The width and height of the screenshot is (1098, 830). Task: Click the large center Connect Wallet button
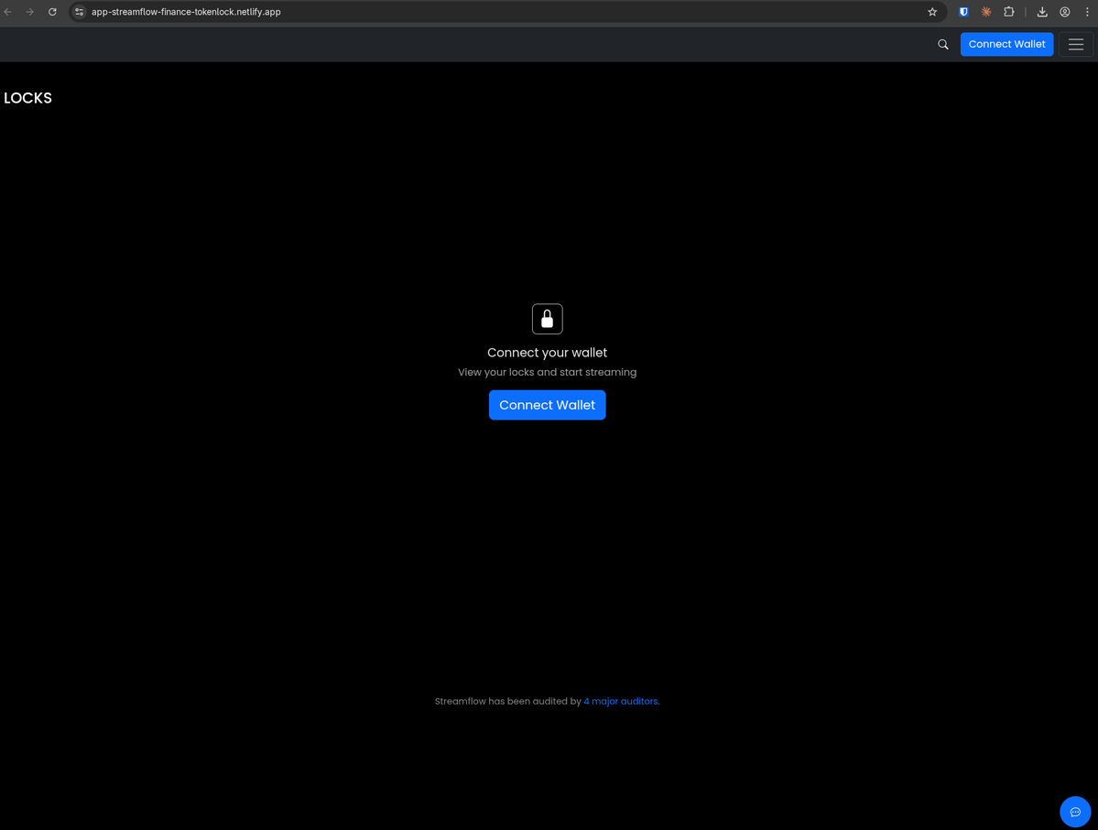click(547, 405)
